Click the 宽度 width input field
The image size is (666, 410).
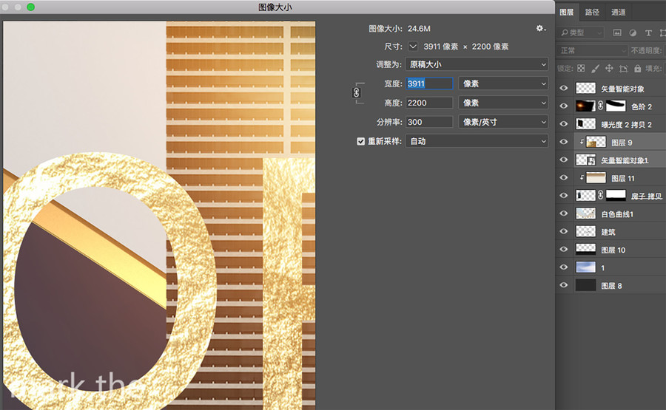pyautogui.click(x=429, y=83)
